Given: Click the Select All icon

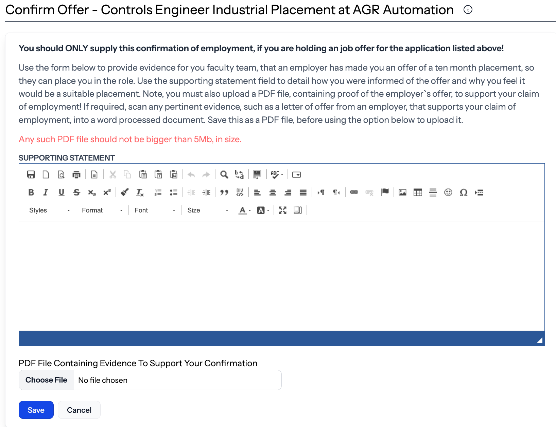Looking at the screenshot, I should click(x=257, y=174).
